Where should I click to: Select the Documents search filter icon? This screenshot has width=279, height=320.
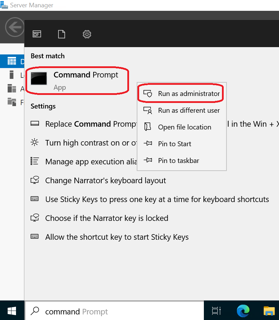coord(62,34)
